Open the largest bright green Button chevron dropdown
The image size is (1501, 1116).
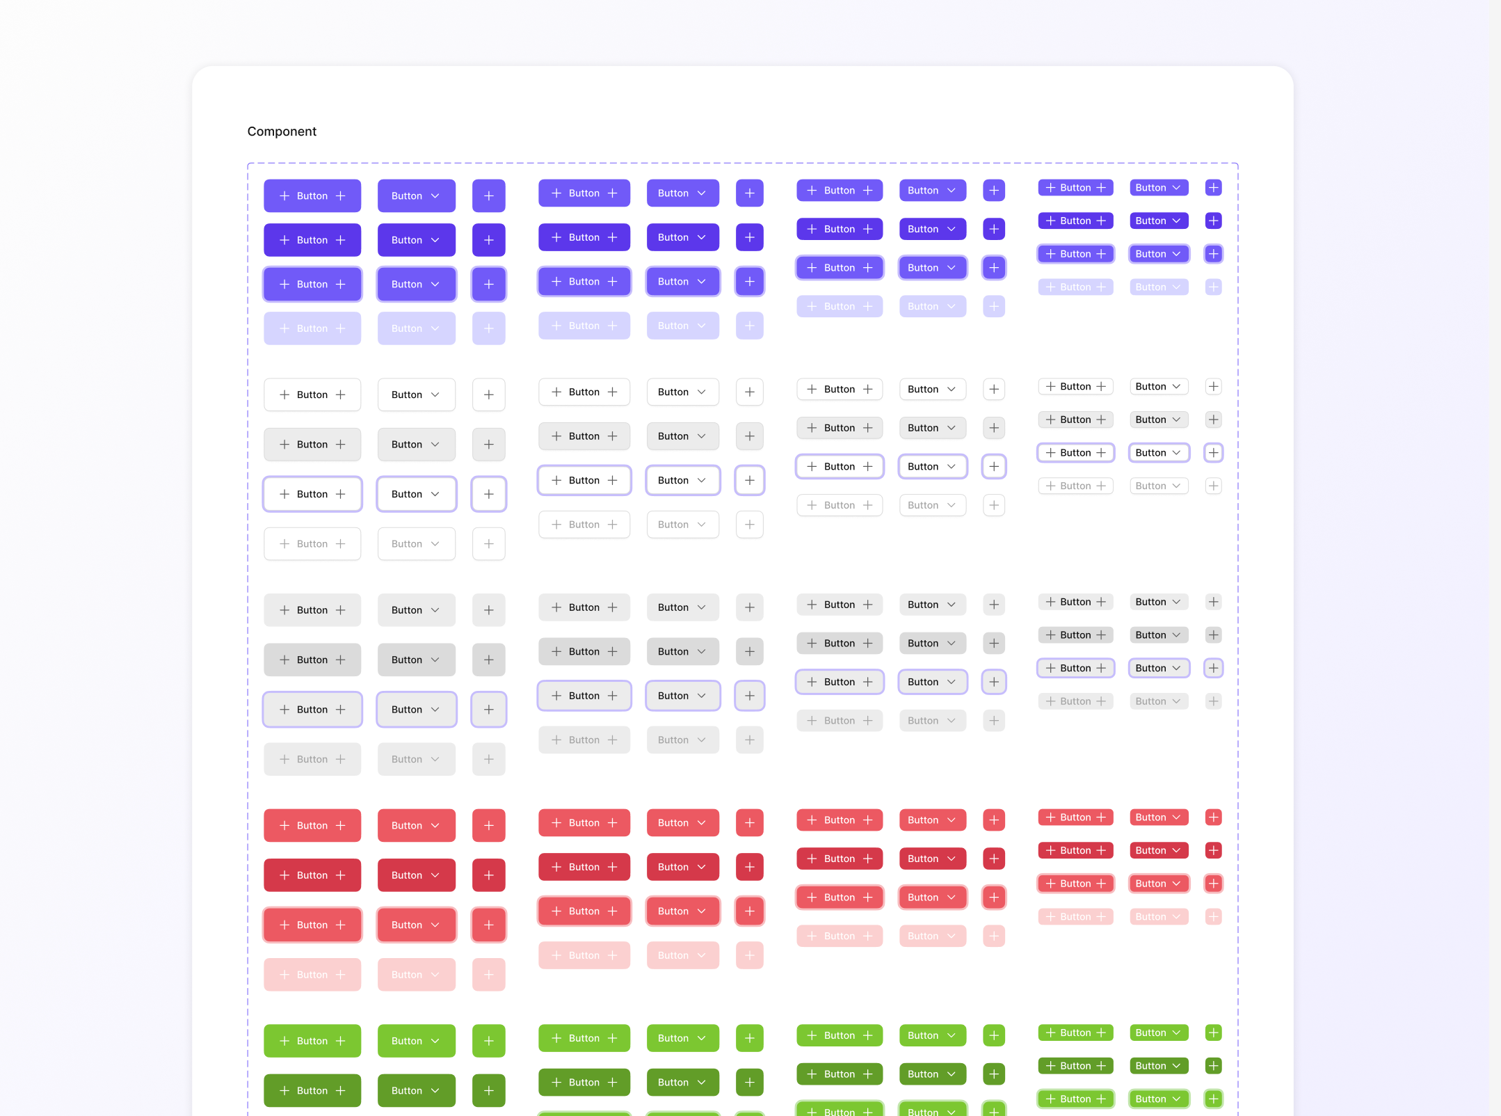click(416, 1041)
